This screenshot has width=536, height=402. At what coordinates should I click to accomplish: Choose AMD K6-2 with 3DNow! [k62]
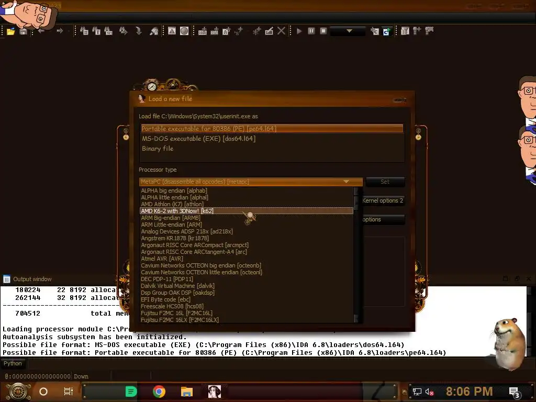pos(246,211)
